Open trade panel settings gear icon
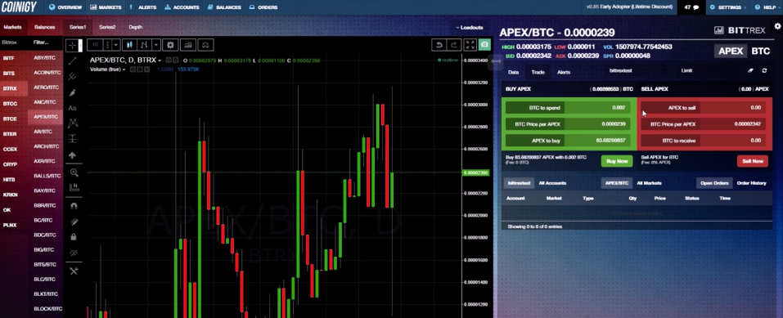This screenshot has width=783, height=318. click(777, 26)
